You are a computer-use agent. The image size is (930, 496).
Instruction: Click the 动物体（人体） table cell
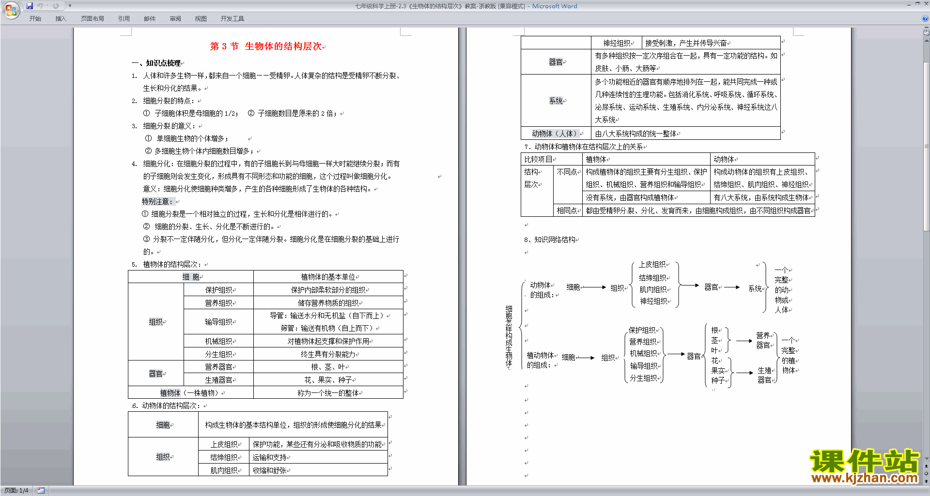556,134
